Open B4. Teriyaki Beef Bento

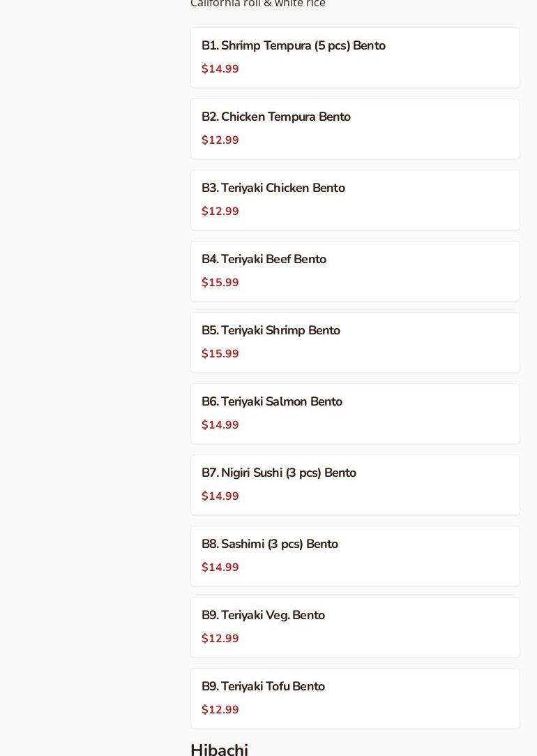(264, 260)
